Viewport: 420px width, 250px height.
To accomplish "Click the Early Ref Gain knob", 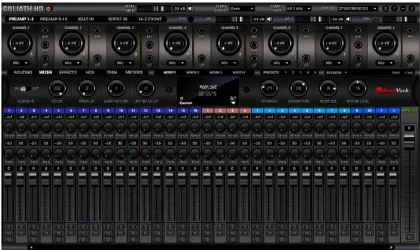I will pos(116,88).
